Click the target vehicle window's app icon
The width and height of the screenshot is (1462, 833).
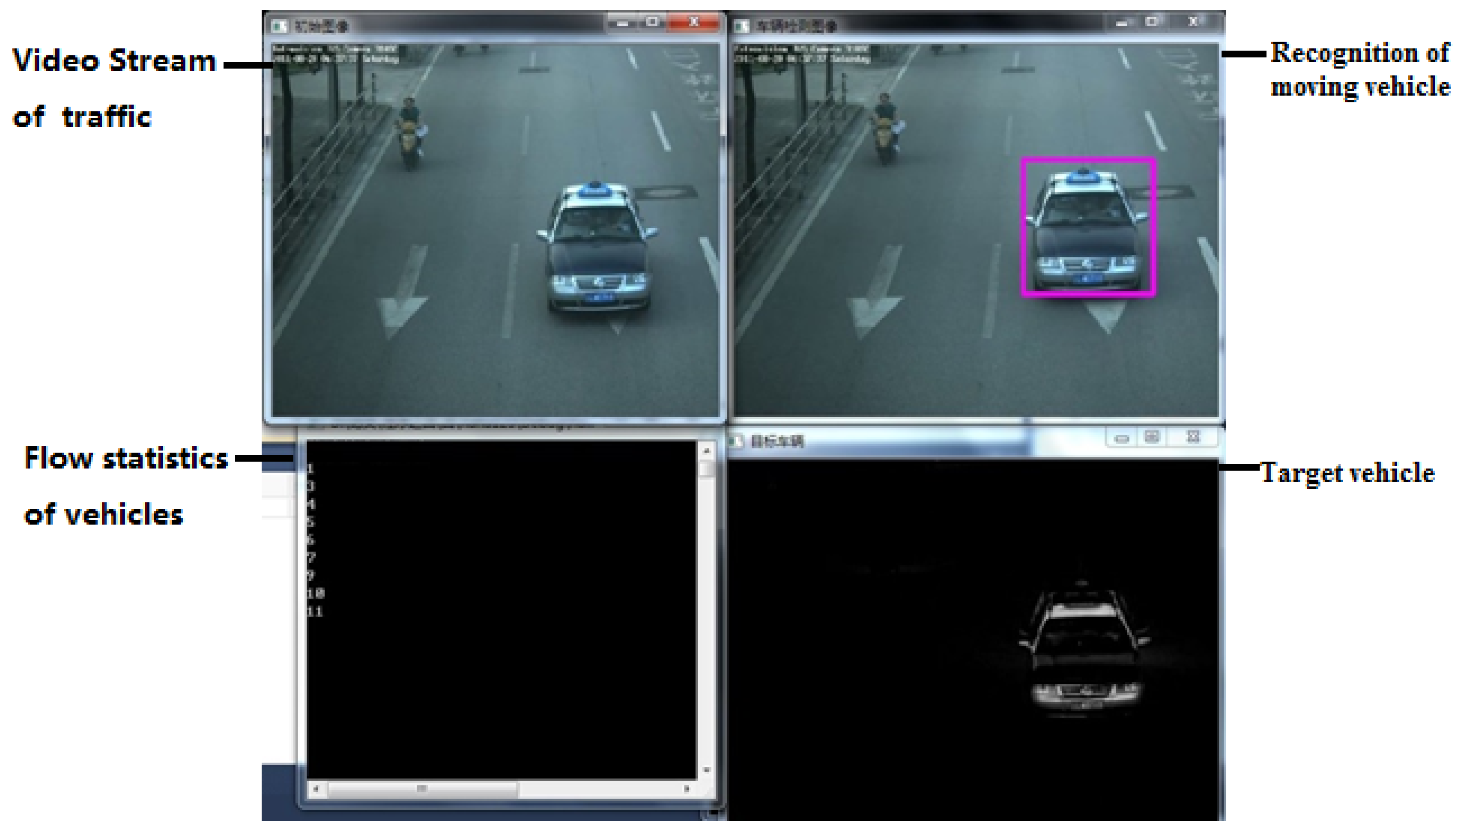pyautogui.click(x=736, y=441)
